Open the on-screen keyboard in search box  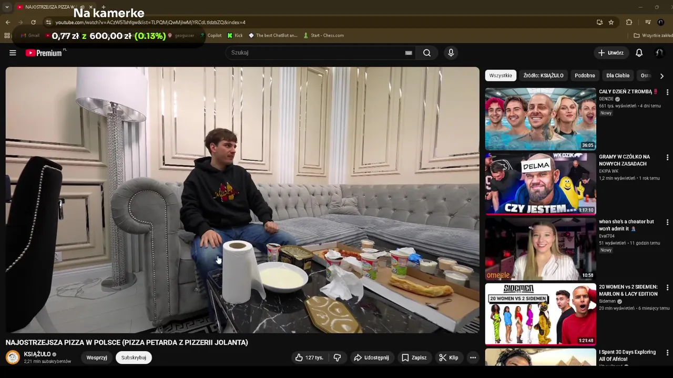pos(409,52)
